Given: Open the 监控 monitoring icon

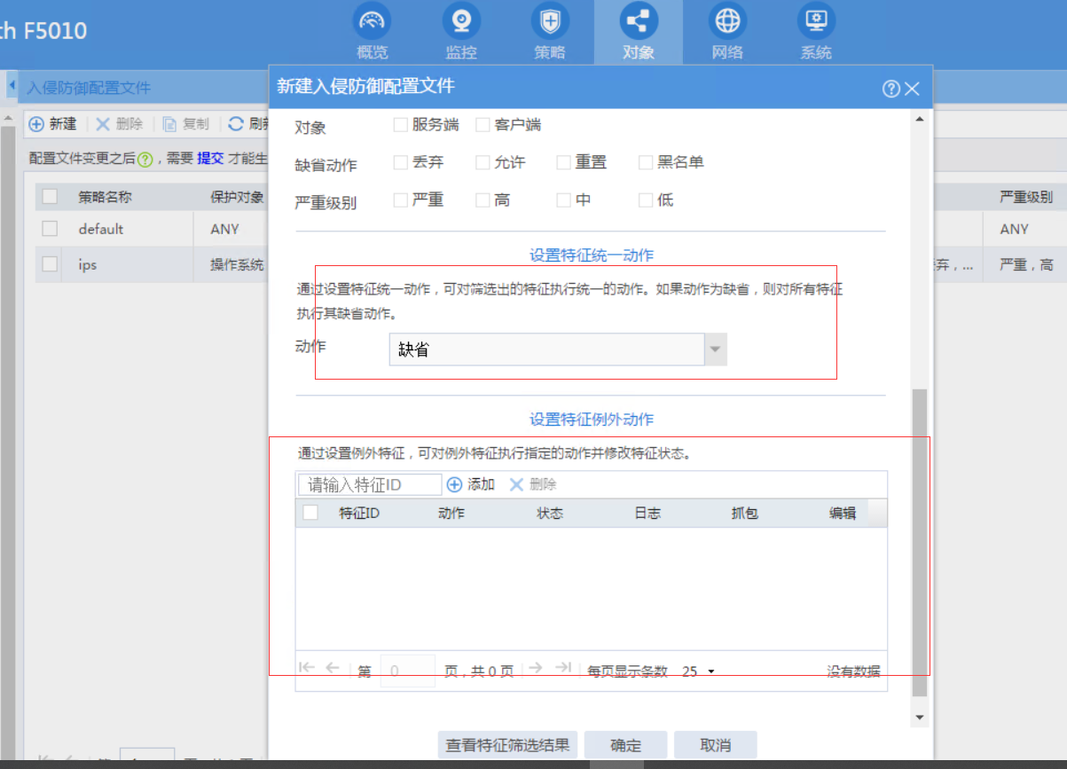Looking at the screenshot, I should [461, 21].
